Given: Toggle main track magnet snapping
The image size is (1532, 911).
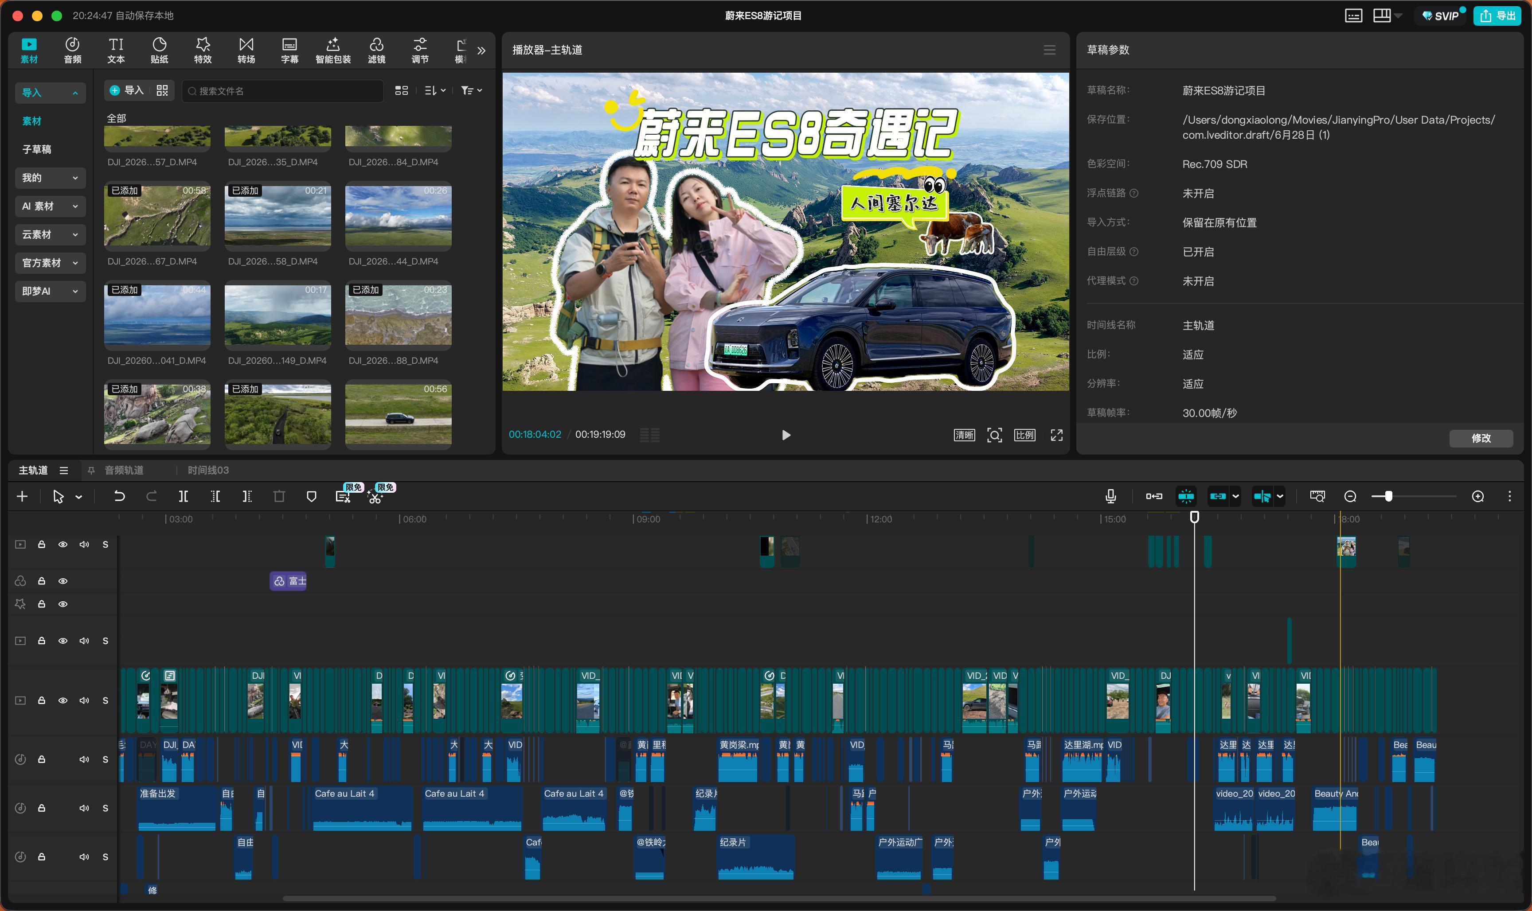Looking at the screenshot, I should (x=1186, y=496).
